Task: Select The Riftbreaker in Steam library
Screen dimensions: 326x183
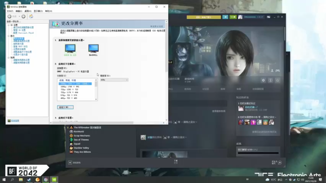Action: pyautogui.click(x=87, y=128)
